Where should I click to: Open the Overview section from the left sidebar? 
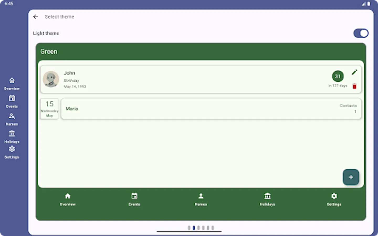tap(12, 83)
